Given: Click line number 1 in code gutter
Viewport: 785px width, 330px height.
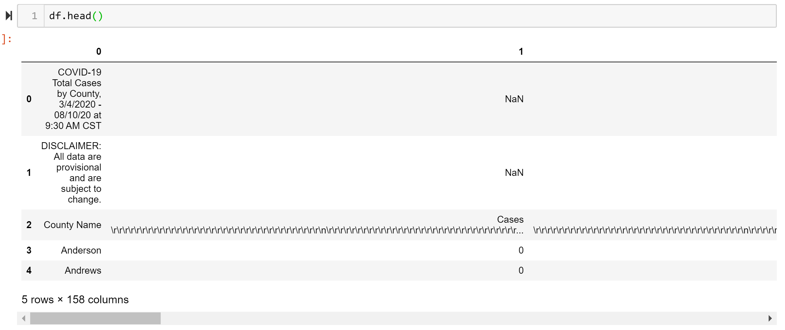Looking at the screenshot, I should click(x=35, y=16).
